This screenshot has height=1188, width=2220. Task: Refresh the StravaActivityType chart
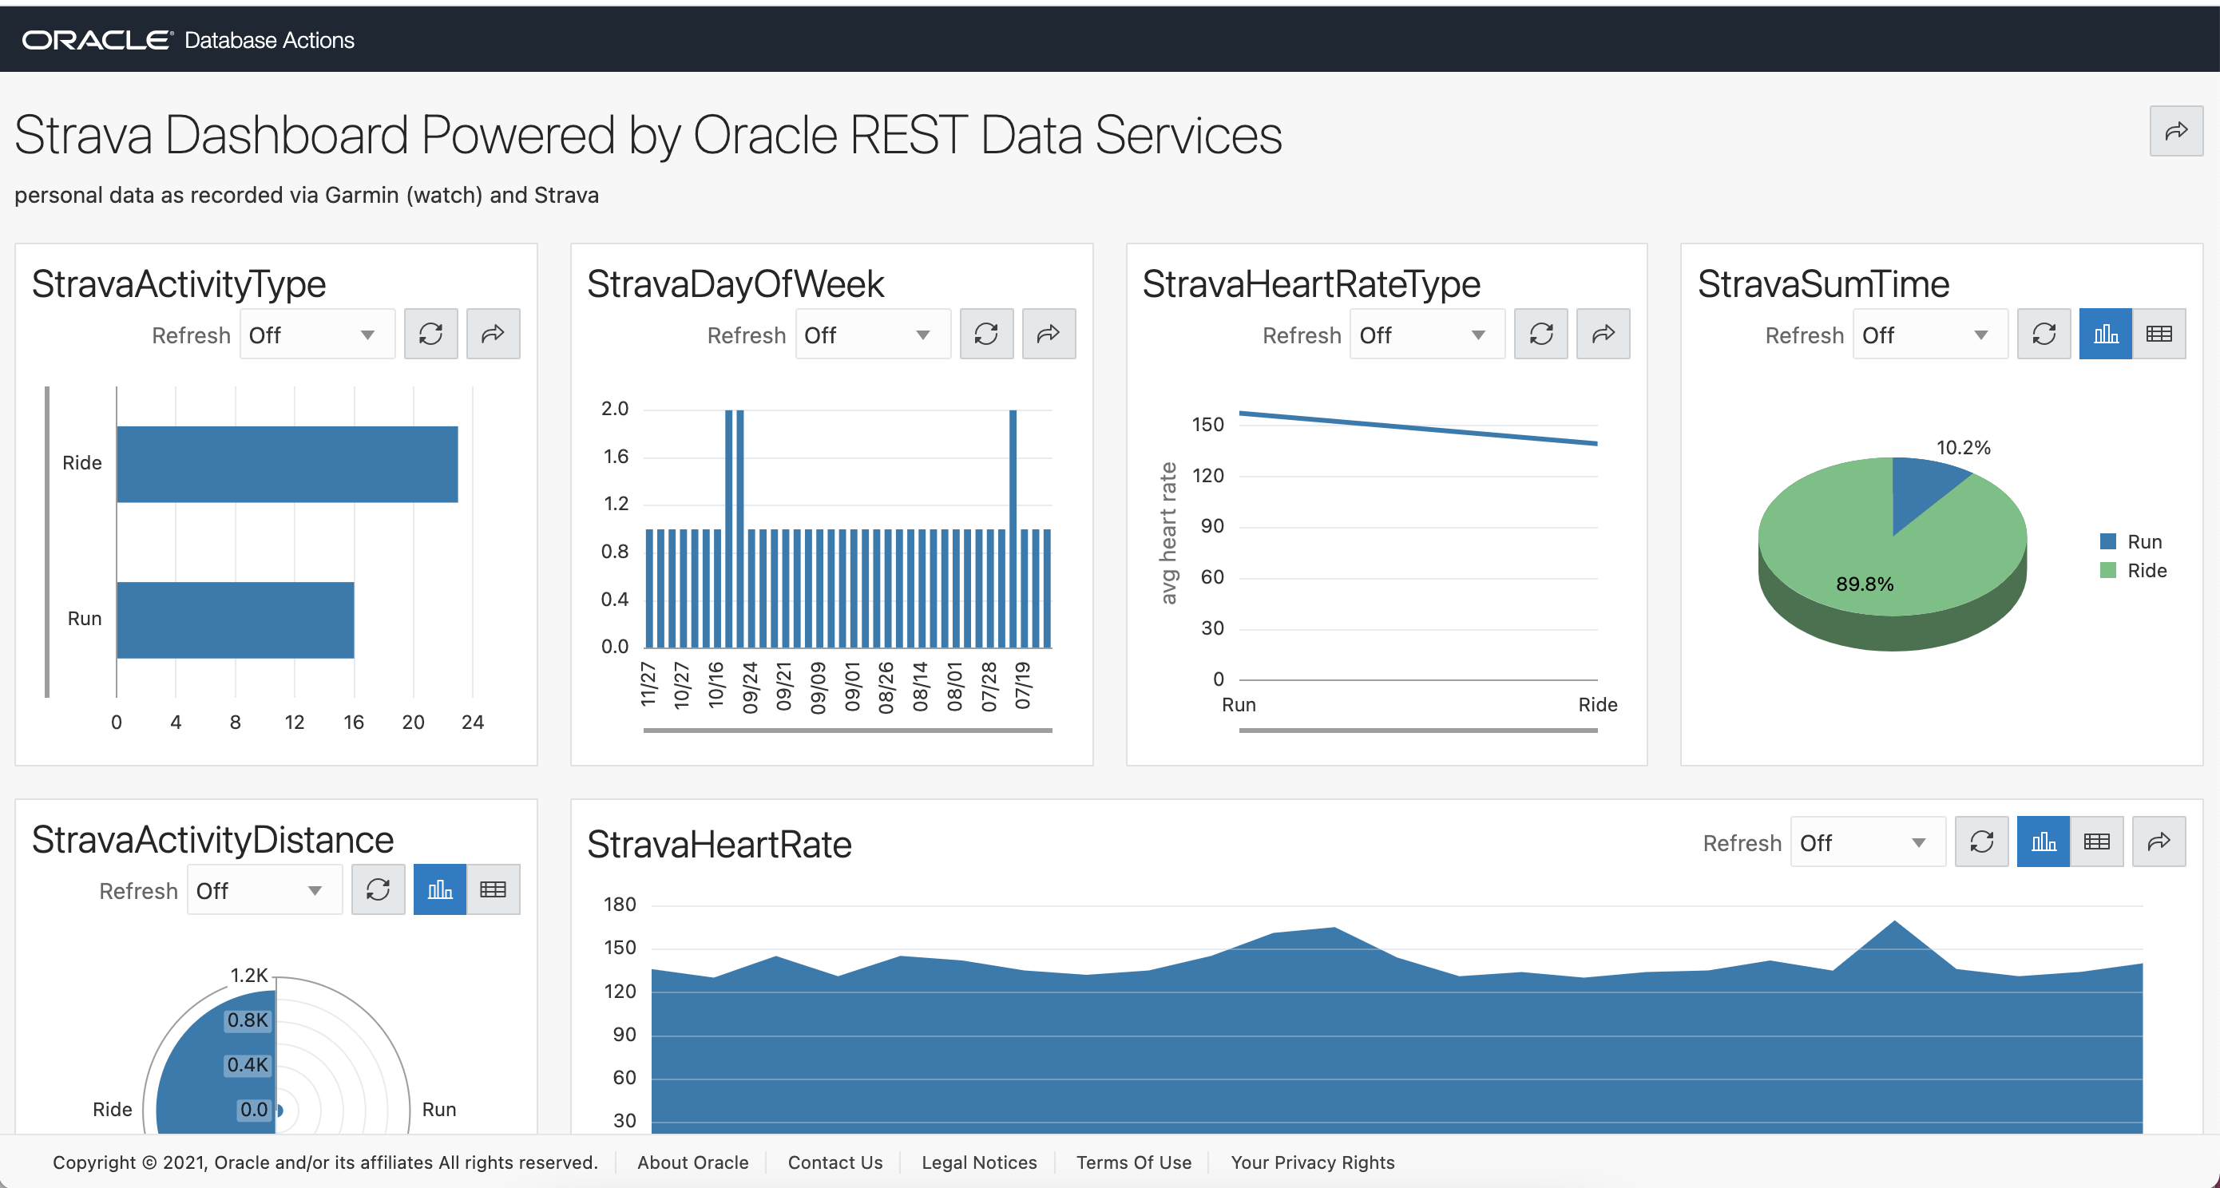tap(431, 335)
